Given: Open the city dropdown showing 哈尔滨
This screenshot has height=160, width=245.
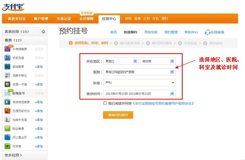Looking at the screenshot, I should pos(158,61).
